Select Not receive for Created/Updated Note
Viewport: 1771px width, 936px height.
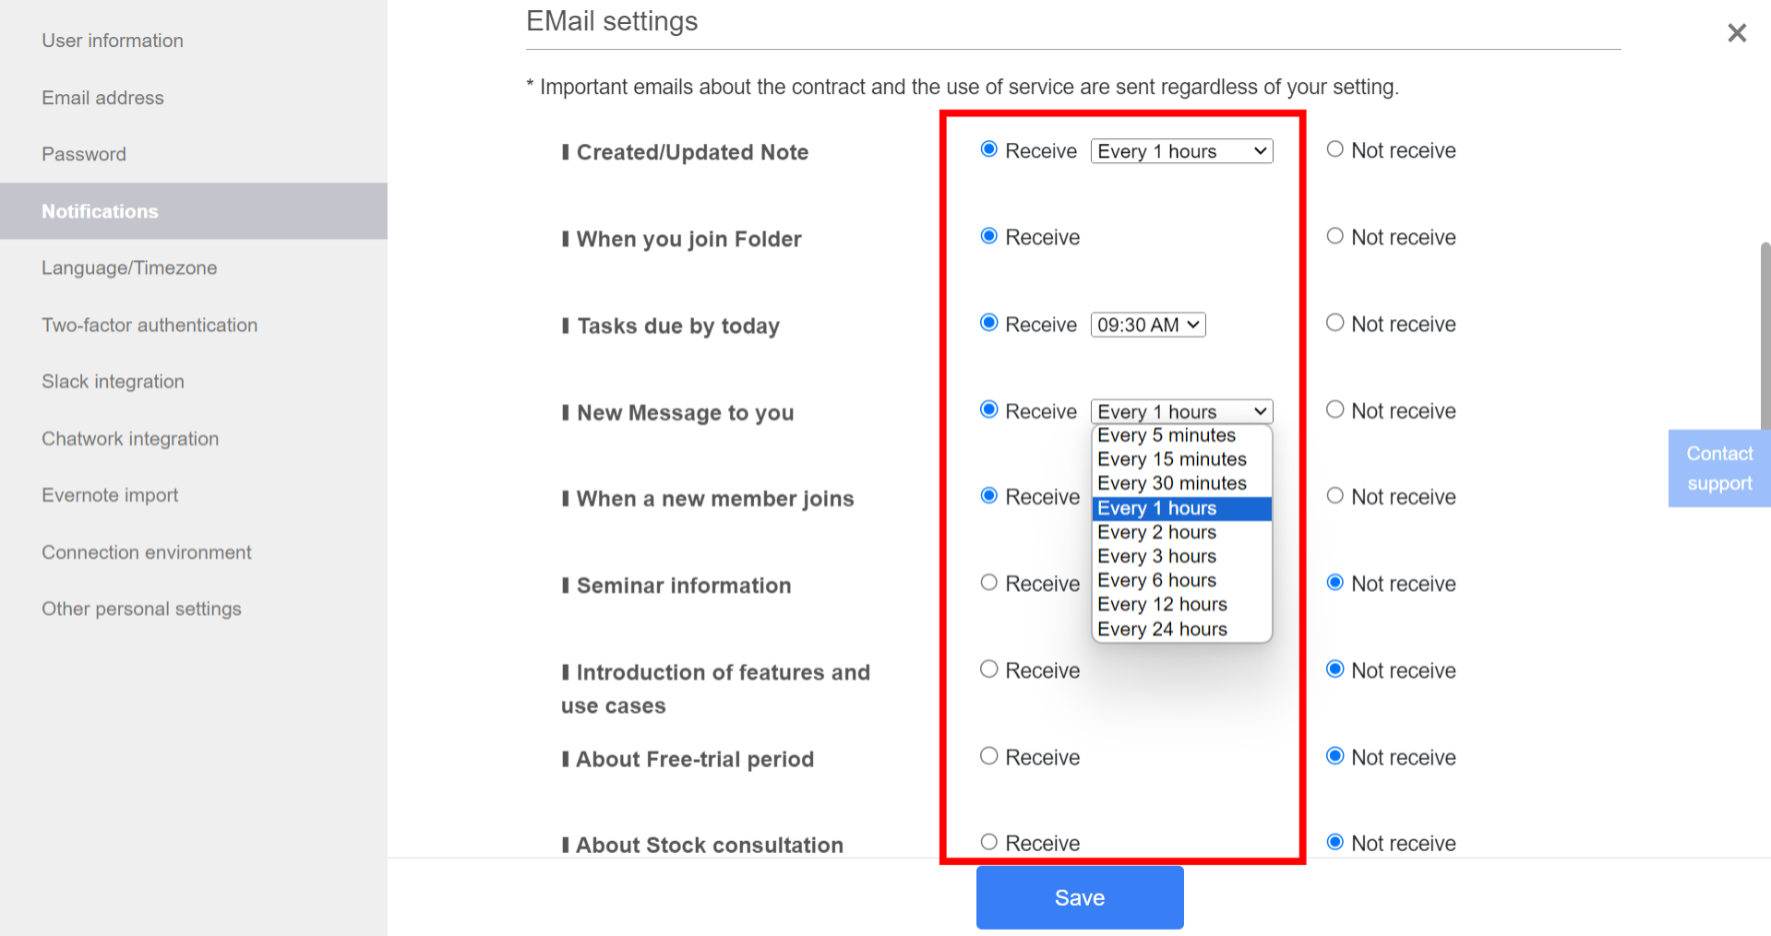(x=1334, y=148)
